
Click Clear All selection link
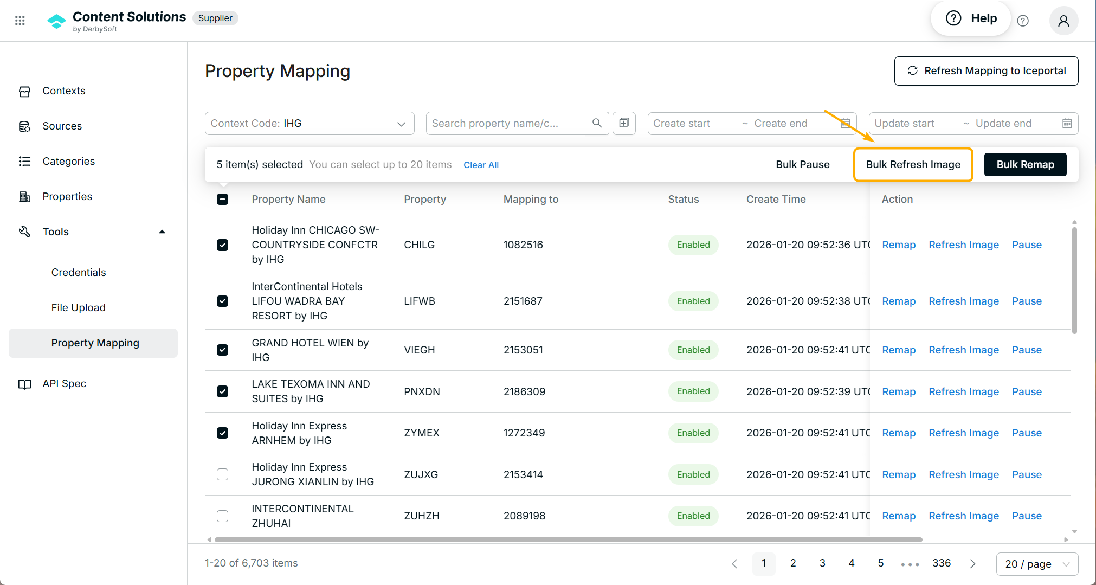tap(481, 165)
